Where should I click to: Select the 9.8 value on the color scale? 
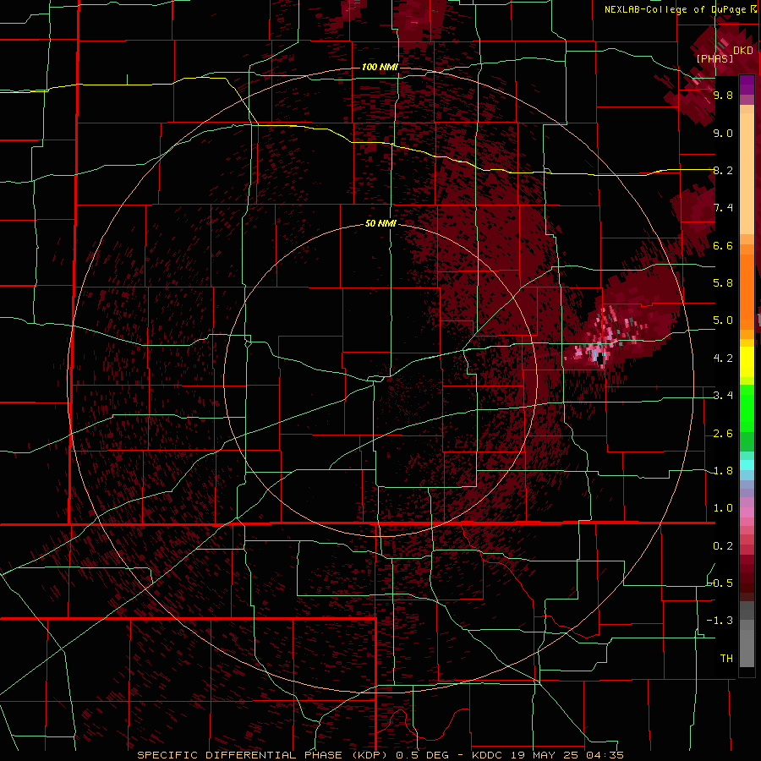(x=723, y=95)
